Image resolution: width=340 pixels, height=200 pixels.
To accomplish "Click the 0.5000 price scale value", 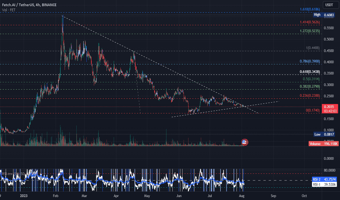I will pos(329,39).
